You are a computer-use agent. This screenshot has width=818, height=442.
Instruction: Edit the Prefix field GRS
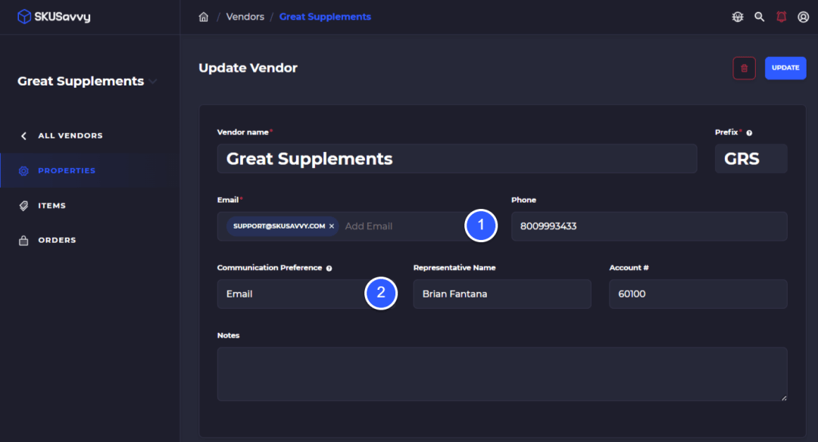tap(751, 158)
